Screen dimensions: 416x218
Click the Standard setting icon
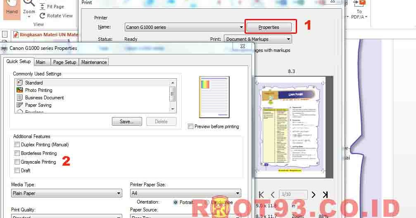coord(20,82)
